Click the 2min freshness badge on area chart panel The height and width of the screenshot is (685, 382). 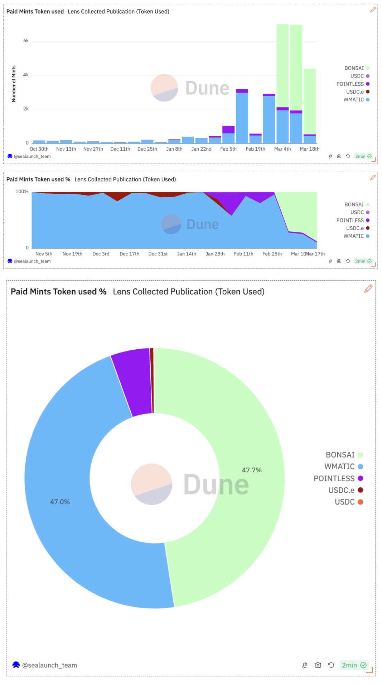tap(363, 261)
